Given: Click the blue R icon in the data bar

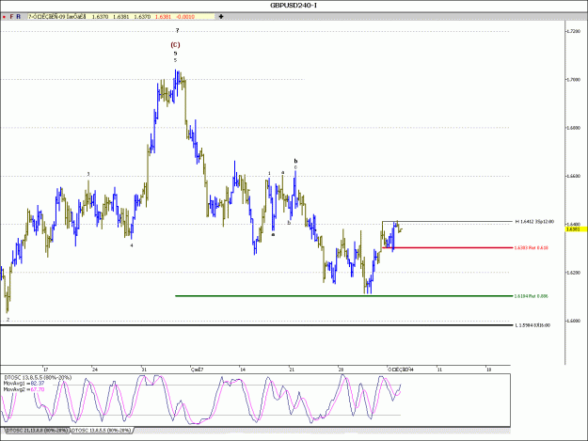Looking at the screenshot, I should (x=19, y=17).
